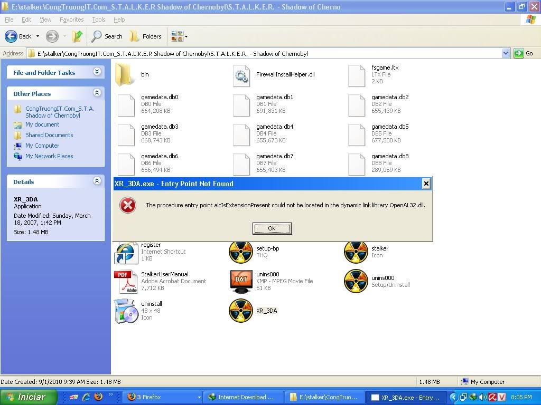Open the Views icon menu

[x=179, y=36]
